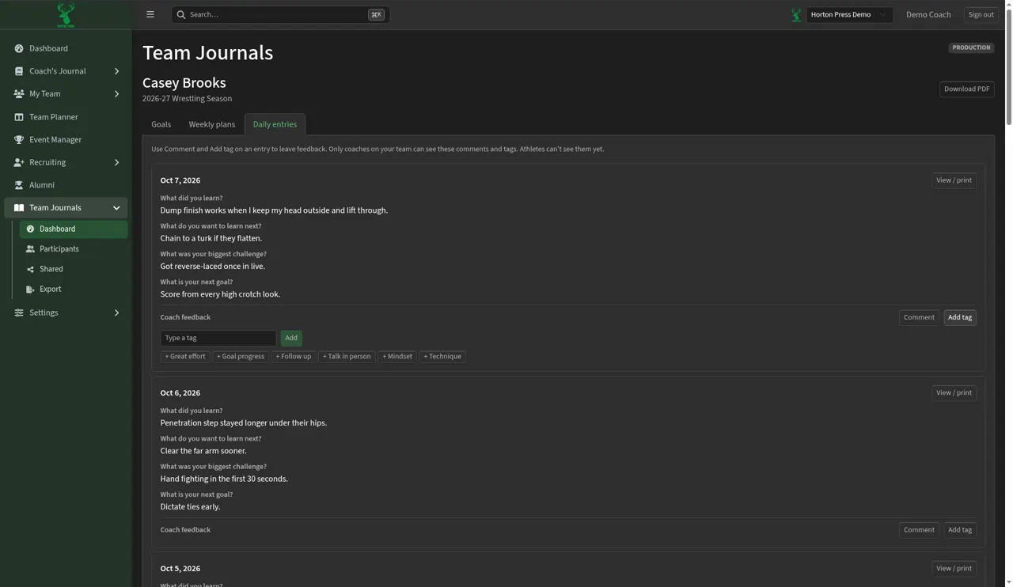Toggle the hamburger menu icon
Image resolution: width=1013 pixels, height=587 pixels.
(x=150, y=14)
